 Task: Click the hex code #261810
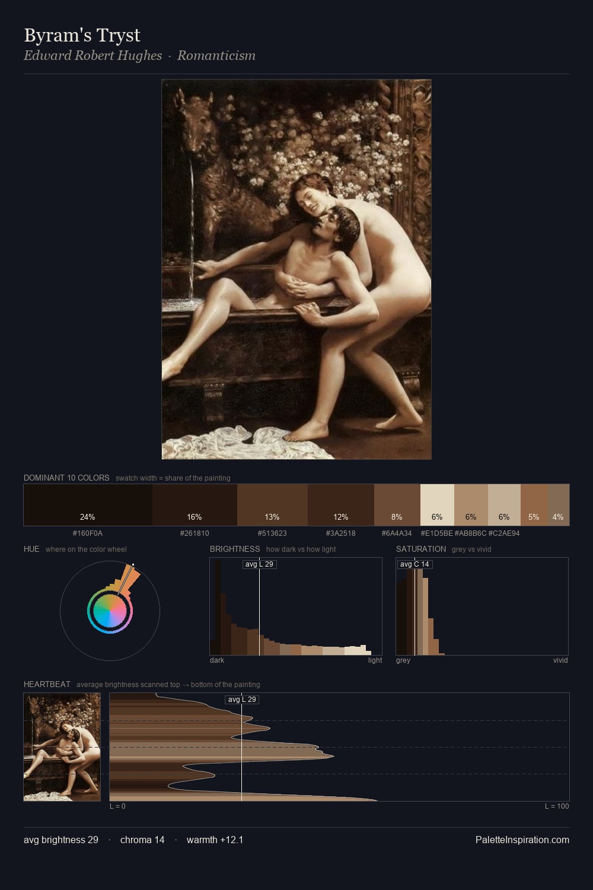[195, 533]
